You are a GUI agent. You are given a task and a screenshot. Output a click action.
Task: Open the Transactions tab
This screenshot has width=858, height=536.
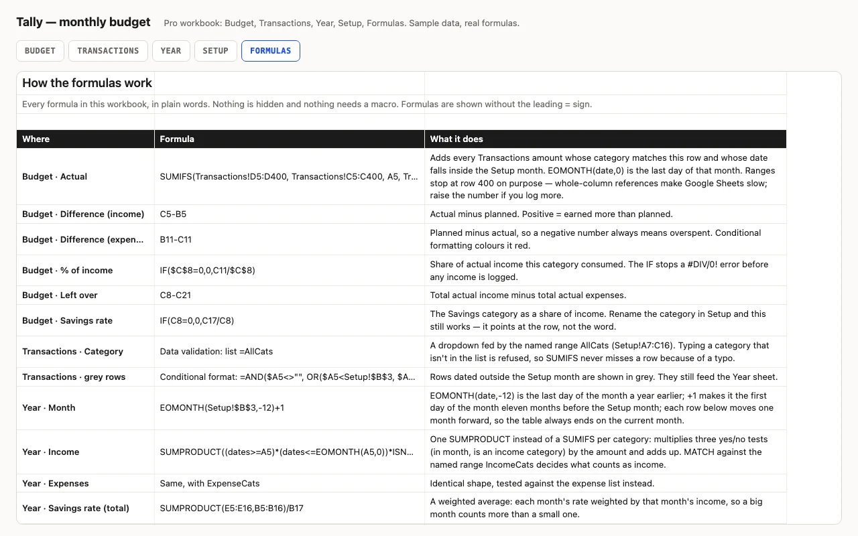108,51
